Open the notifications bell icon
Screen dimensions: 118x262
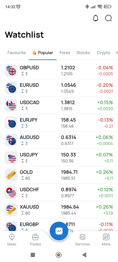point(96,18)
